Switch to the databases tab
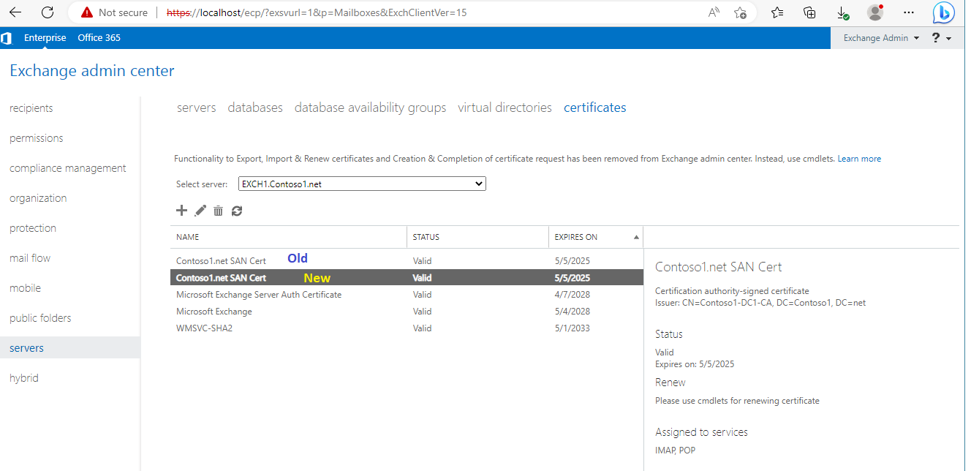The height and width of the screenshot is (471, 971). 255,108
